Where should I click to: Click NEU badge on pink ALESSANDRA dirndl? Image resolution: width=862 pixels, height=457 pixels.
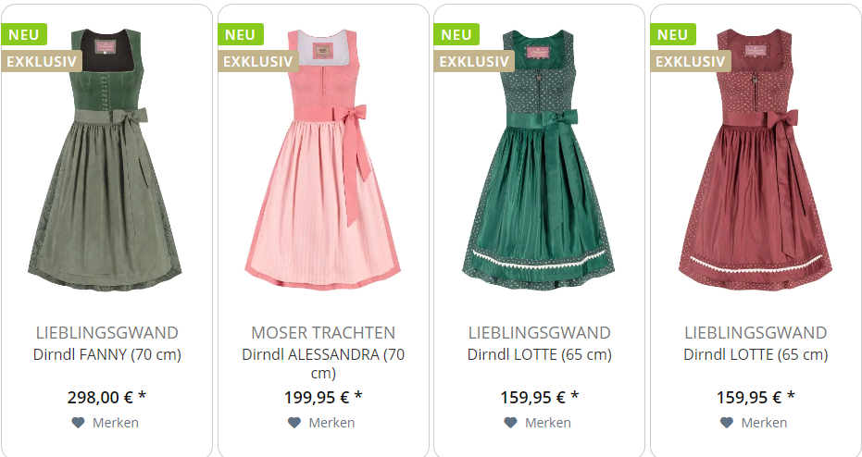[241, 34]
